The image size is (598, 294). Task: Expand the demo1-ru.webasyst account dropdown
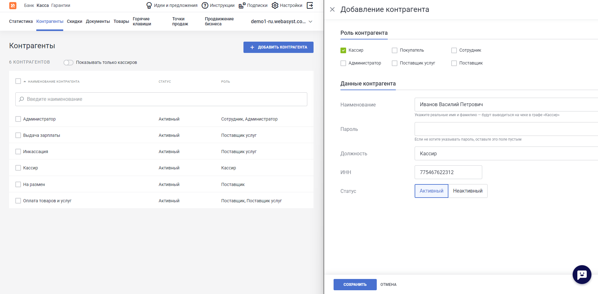coord(310,22)
